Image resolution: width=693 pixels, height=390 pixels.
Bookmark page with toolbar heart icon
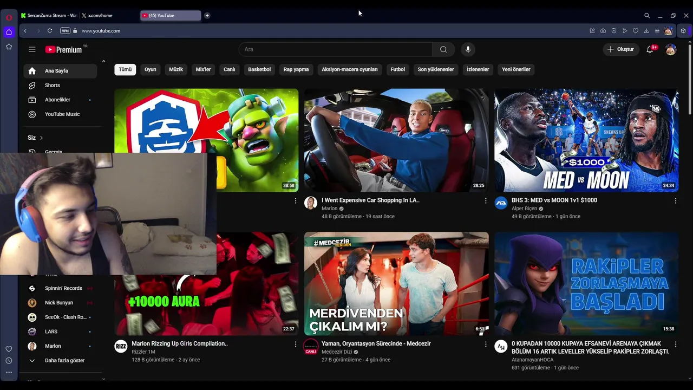[636, 31]
